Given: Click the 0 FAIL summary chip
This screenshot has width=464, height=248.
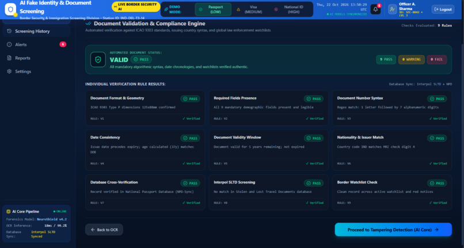Looking at the screenshot, I should [x=437, y=59].
